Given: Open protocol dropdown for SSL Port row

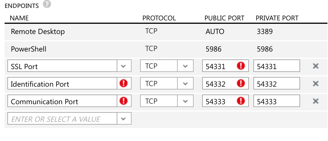Looking at the screenshot, I should point(185,66).
